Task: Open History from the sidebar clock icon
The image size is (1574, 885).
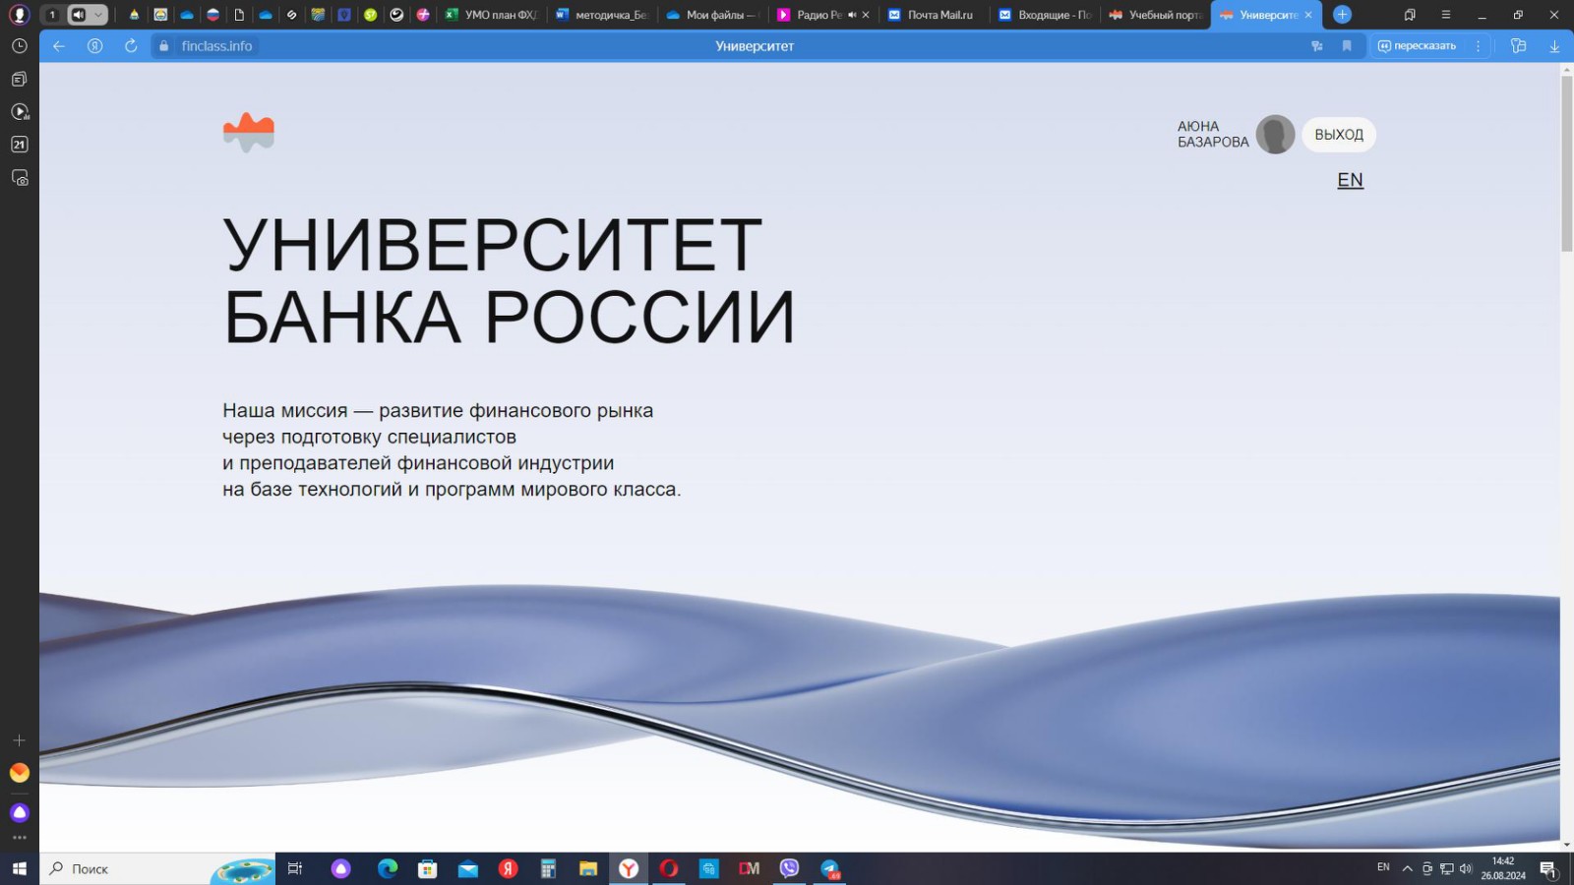Action: (x=19, y=46)
